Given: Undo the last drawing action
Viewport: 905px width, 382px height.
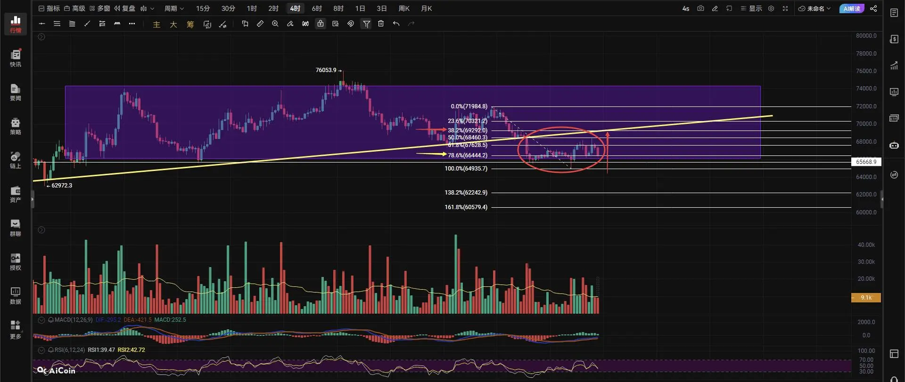Looking at the screenshot, I should point(396,24).
